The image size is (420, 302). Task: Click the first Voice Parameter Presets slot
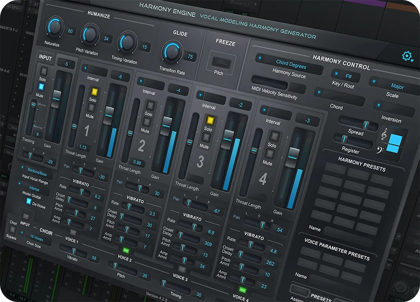point(311,253)
